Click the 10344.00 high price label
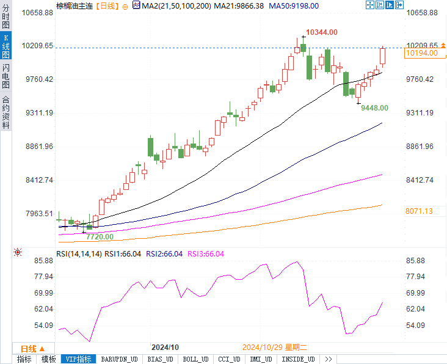447x364 pixels. [322, 32]
